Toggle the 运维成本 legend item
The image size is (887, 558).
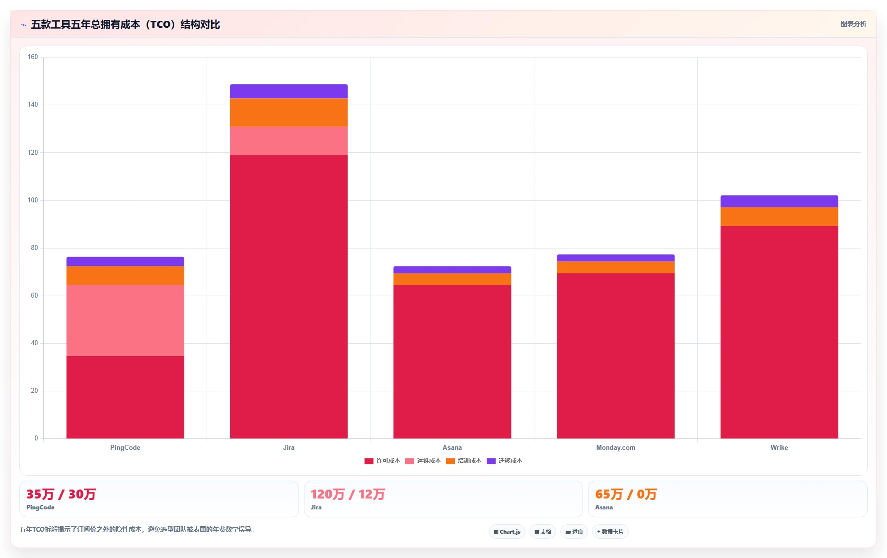[423, 461]
